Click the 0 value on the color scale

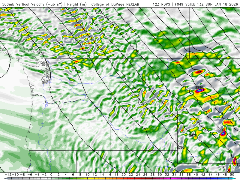[51, 175]
